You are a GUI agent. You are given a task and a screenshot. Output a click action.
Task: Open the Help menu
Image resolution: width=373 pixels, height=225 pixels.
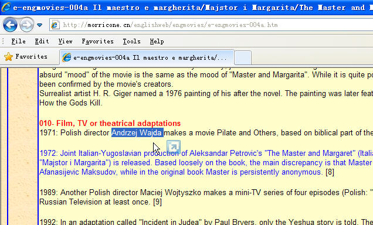click(157, 42)
